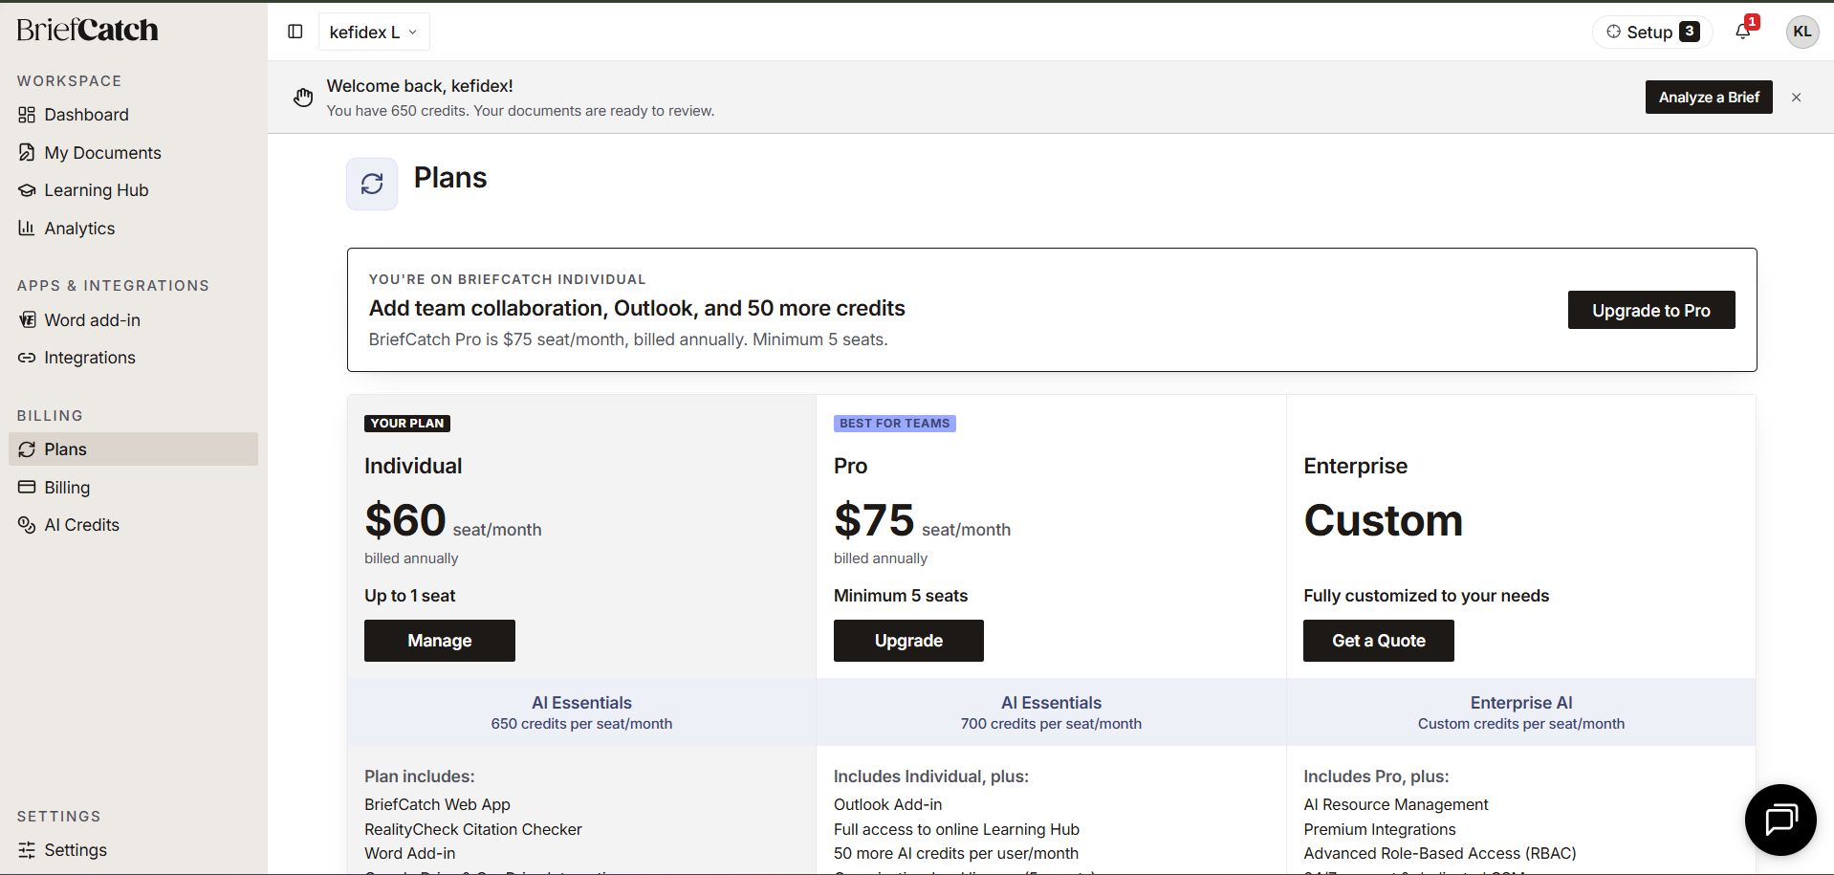Screen dimensions: 1834x875
Task: Click 'BriefCatch Web App' feature text
Action: point(437,805)
